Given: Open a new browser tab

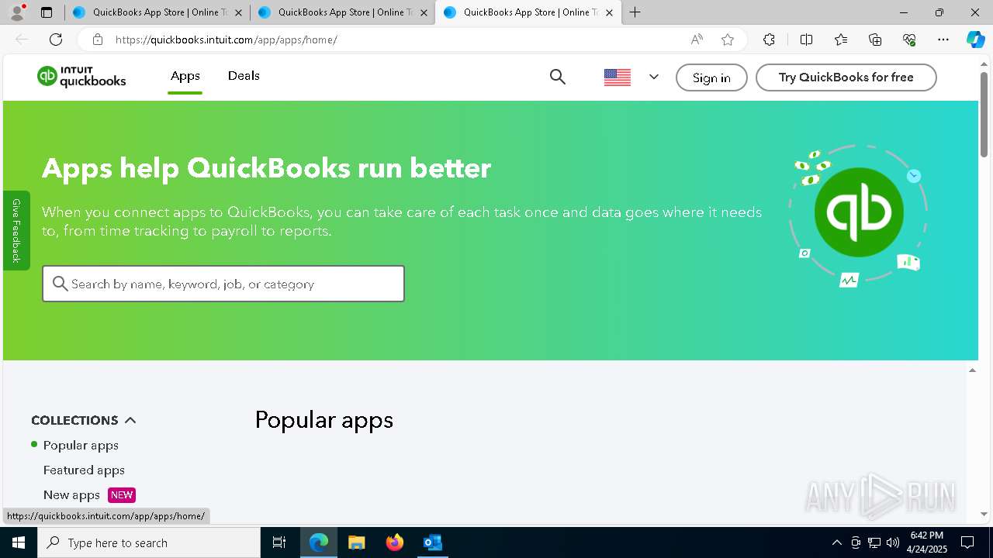Looking at the screenshot, I should (x=635, y=12).
